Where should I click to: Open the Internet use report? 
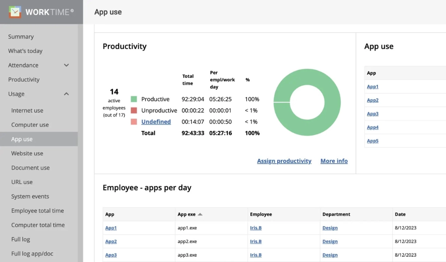pos(27,110)
